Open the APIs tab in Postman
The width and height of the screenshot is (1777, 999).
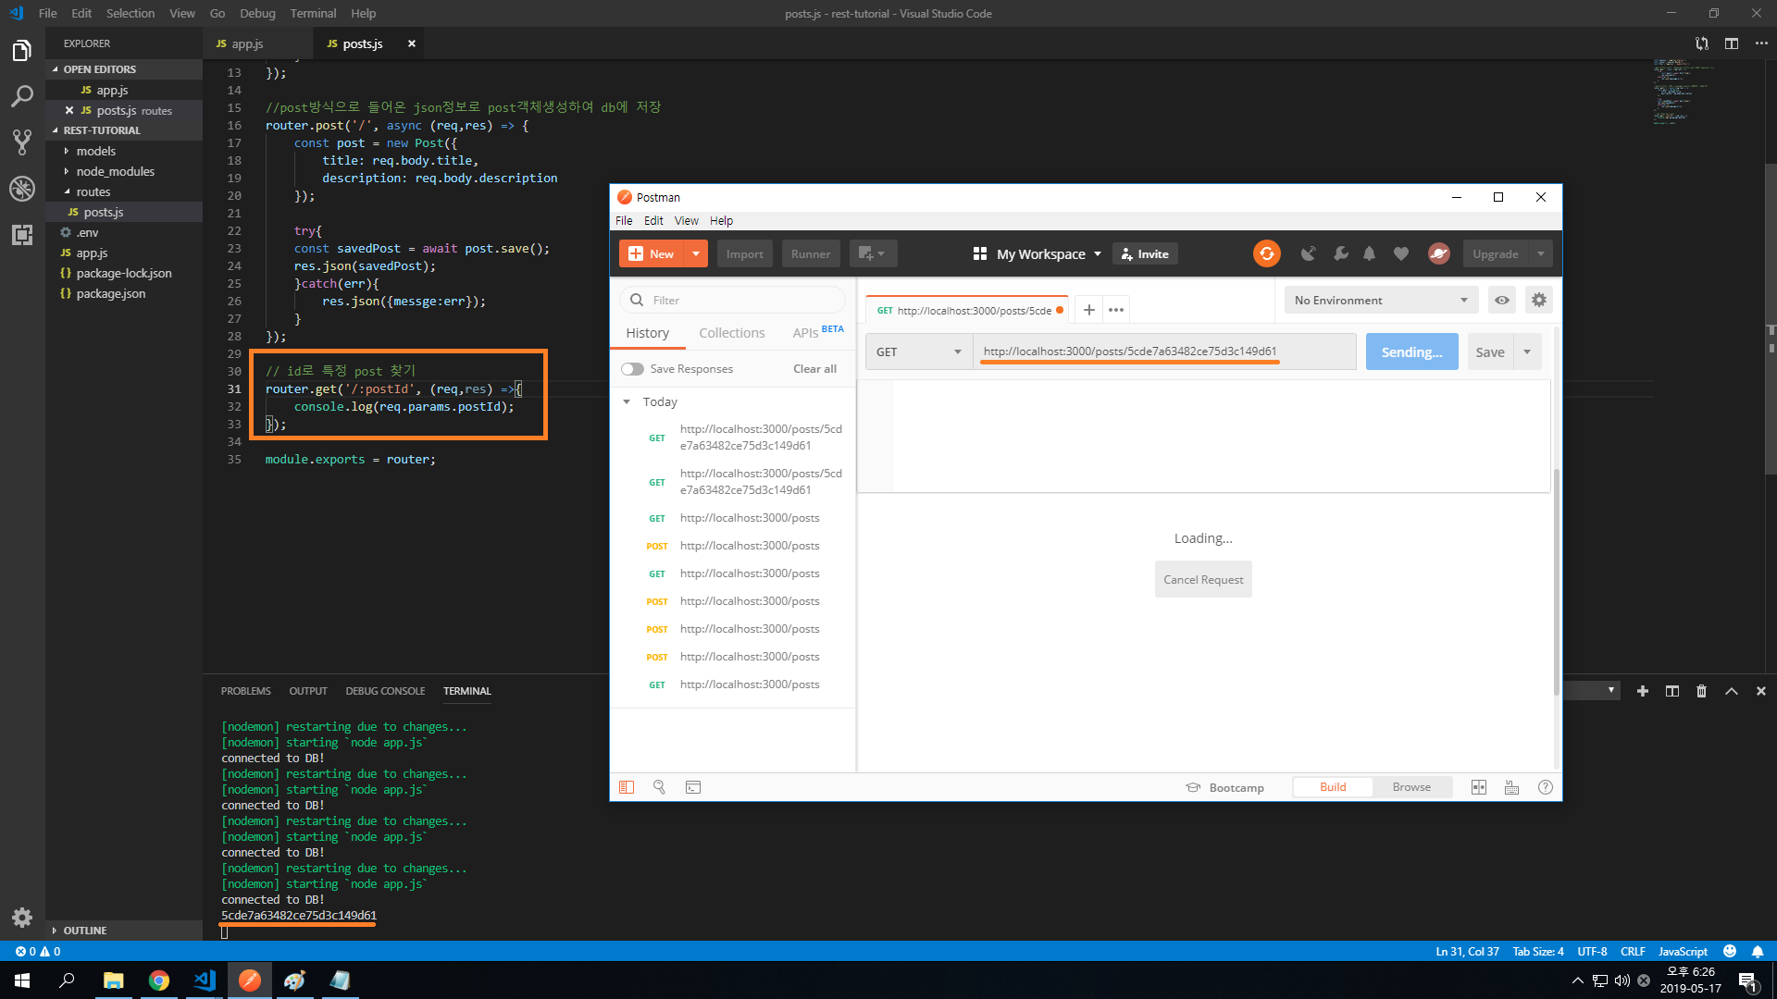point(805,333)
